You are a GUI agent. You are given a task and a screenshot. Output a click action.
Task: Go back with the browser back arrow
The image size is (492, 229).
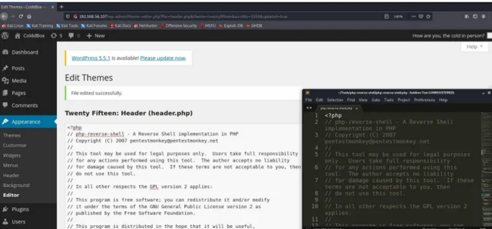point(4,17)
